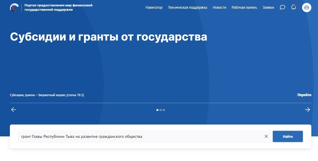This screenshot has width=318, height=161.
Task: Focus the search field with grant query
Action: point(139,136)
